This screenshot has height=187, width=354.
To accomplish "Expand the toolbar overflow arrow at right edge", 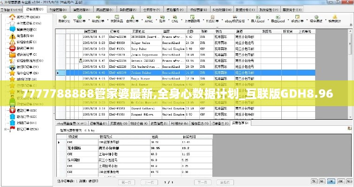I will [x=351, y=24].
